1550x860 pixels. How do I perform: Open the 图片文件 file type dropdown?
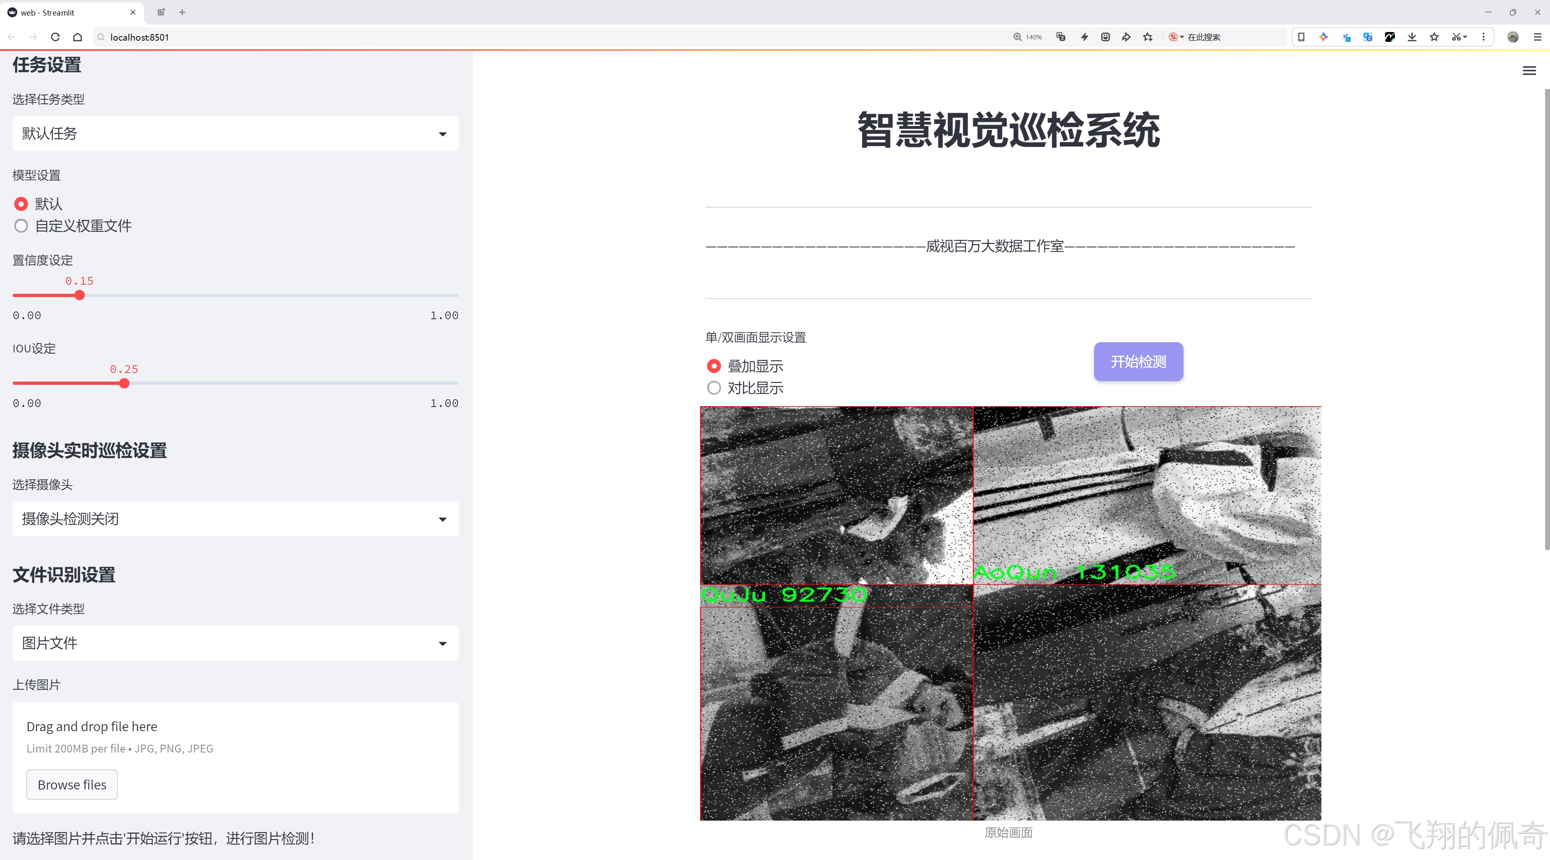coord(235,643)
